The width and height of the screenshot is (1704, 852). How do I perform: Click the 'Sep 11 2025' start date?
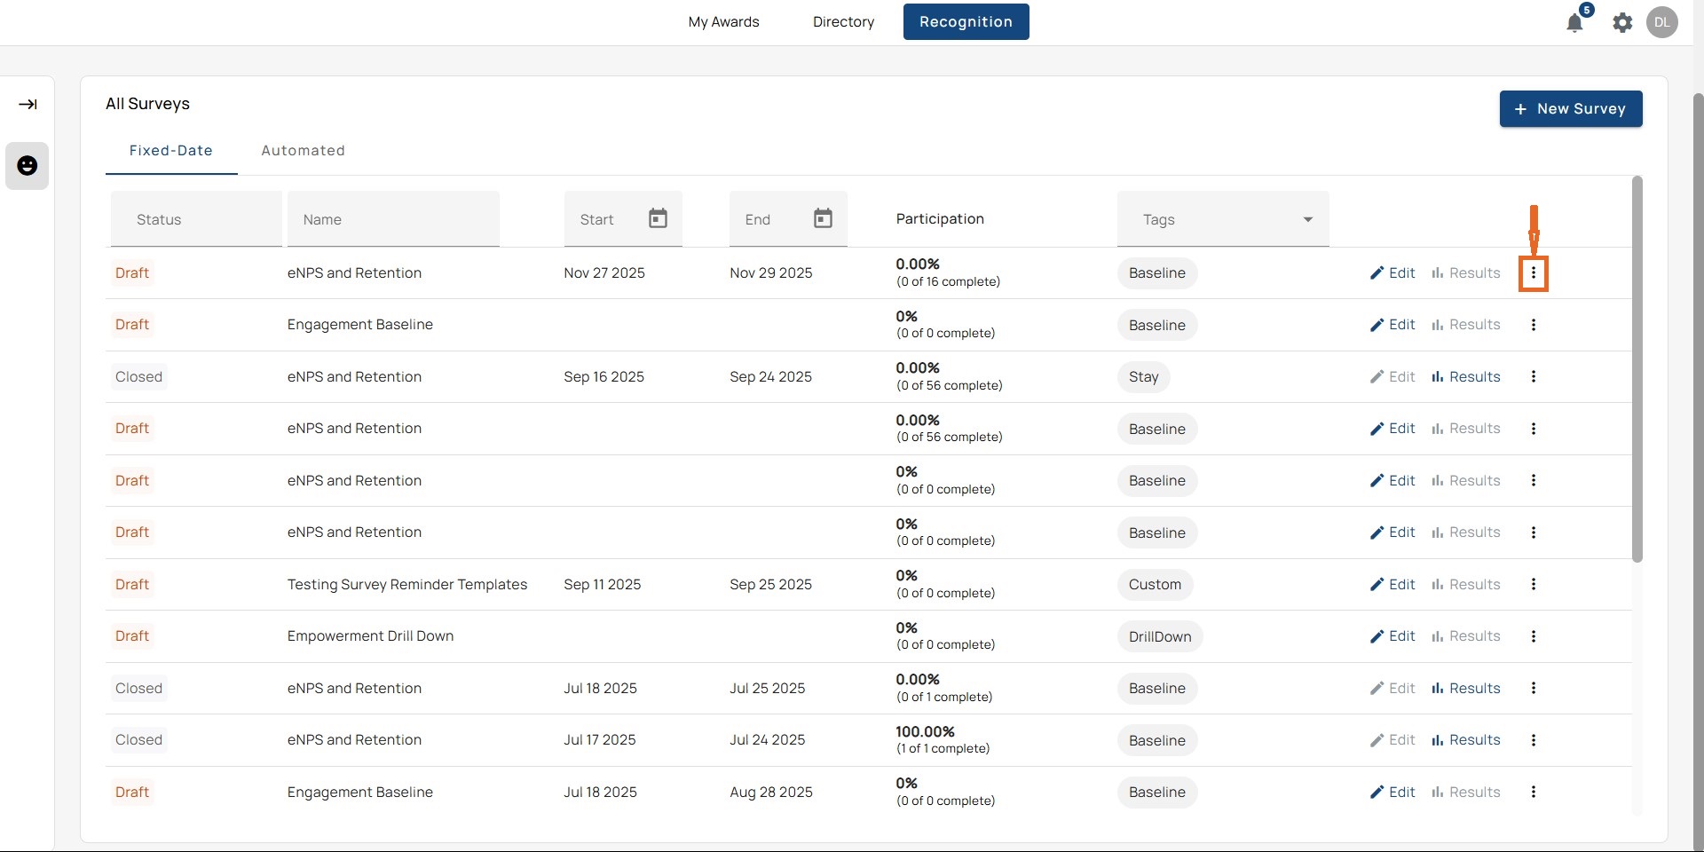click(x=602, y=585)
